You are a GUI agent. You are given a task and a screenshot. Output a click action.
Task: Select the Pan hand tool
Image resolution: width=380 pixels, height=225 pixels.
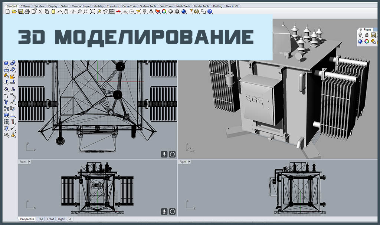coord(66,12)
